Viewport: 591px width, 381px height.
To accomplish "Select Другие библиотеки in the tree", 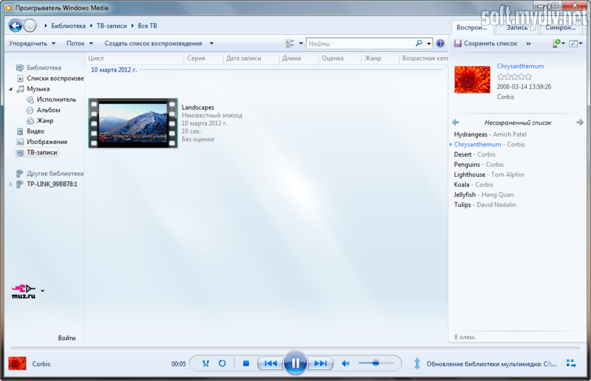I will pos(55,173).
